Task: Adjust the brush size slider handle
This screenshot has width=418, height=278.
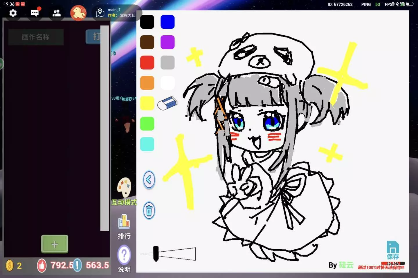Action: click(x=156, y=254)
